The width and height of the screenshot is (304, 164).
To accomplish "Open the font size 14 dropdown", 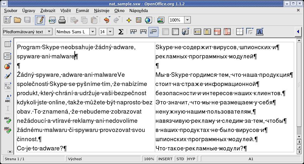I will pos(110,32).
